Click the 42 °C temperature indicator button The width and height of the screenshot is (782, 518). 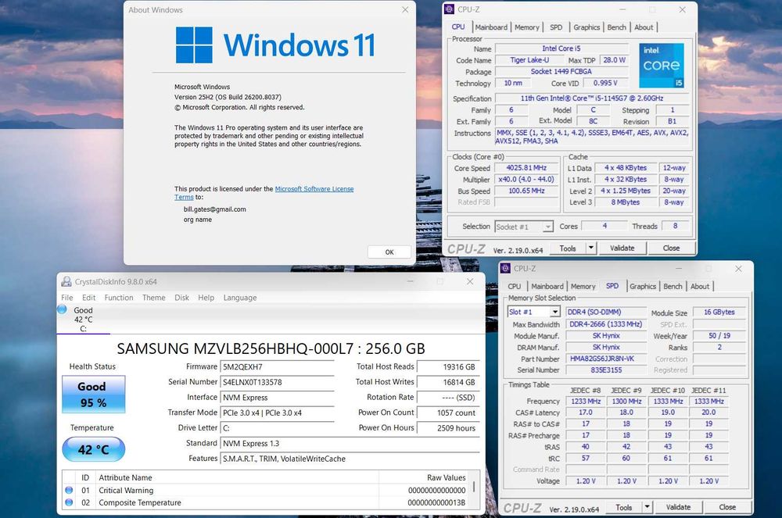click(93, 449)
